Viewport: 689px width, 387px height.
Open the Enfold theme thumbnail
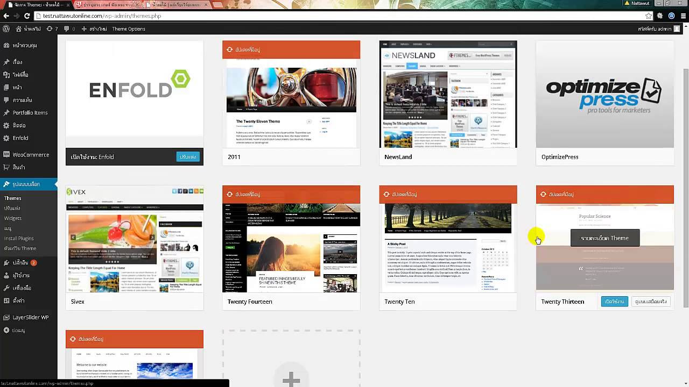pos(135,94)
